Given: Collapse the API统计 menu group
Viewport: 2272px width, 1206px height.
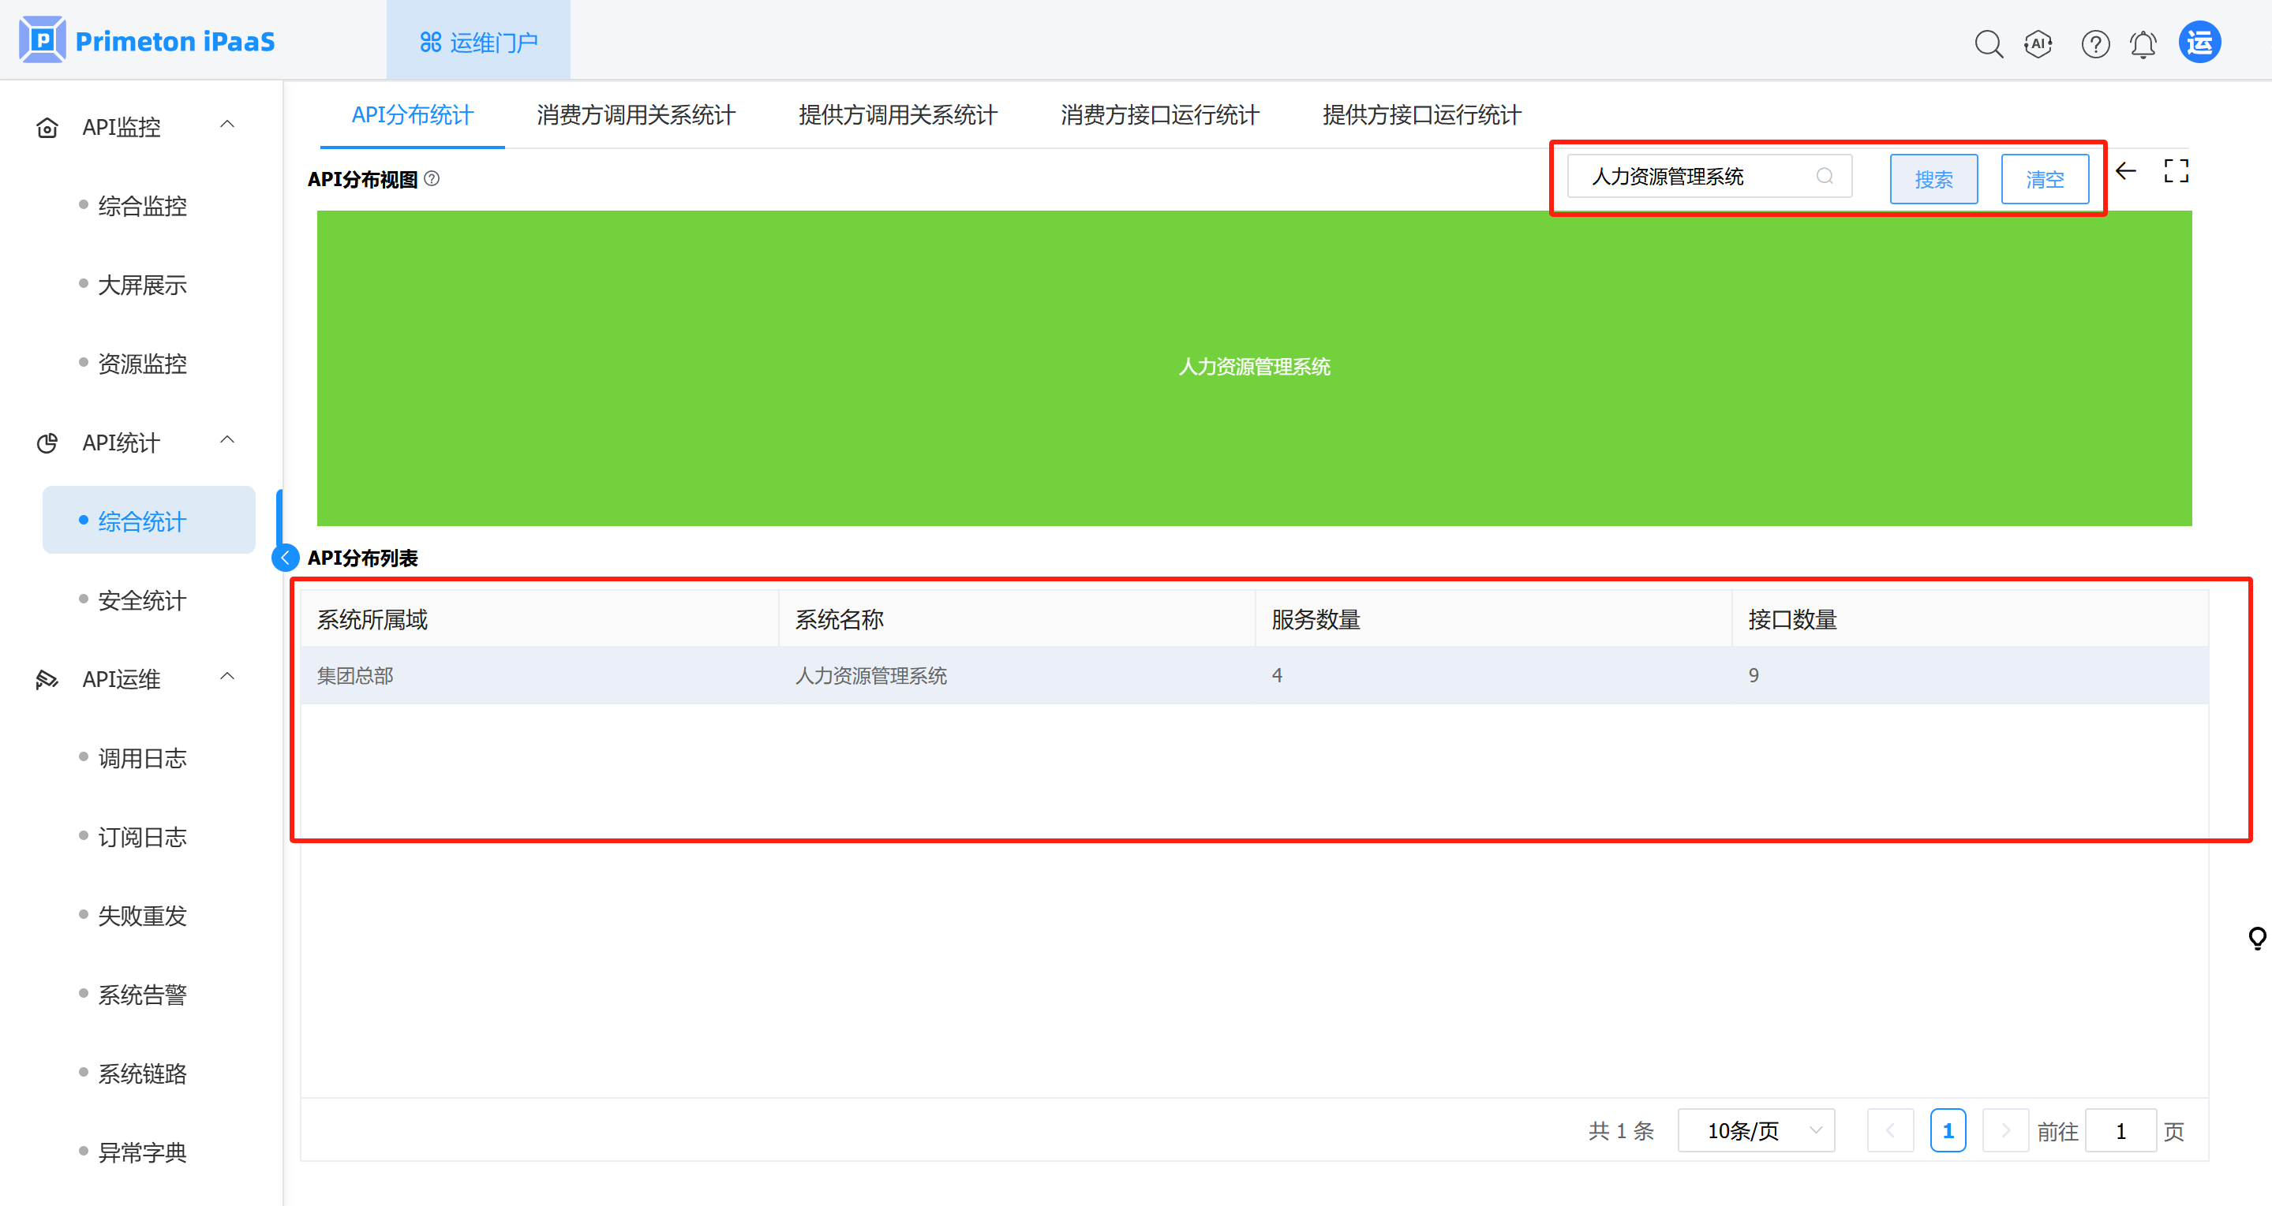Looking at the screenshot, I should [x=226, y=441].
